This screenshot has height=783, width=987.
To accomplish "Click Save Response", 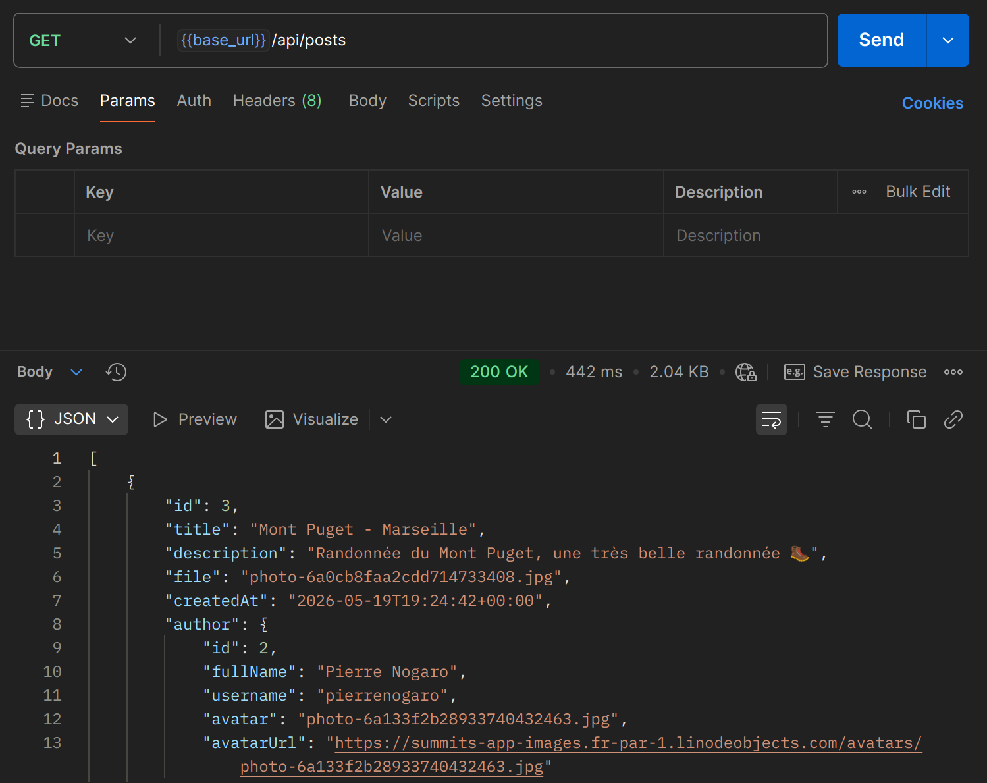I will pyautogui.click(x=855, y=372).
